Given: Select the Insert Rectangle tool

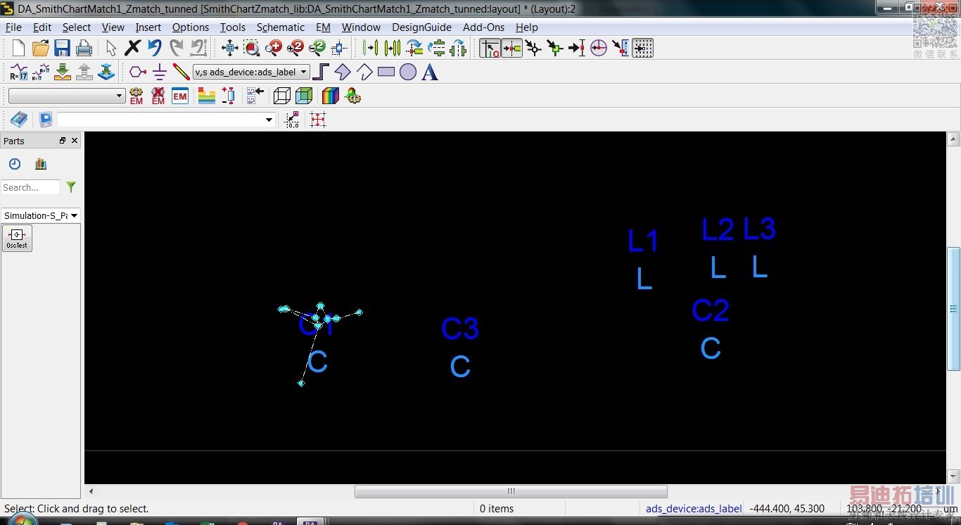Looking at the screenshot, I should 386,72.
